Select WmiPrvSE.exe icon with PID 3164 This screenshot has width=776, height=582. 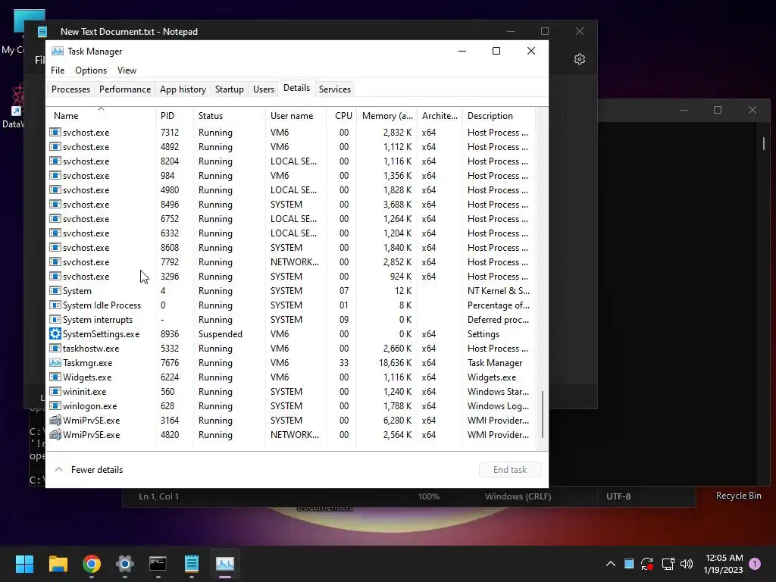pos(55,420)
